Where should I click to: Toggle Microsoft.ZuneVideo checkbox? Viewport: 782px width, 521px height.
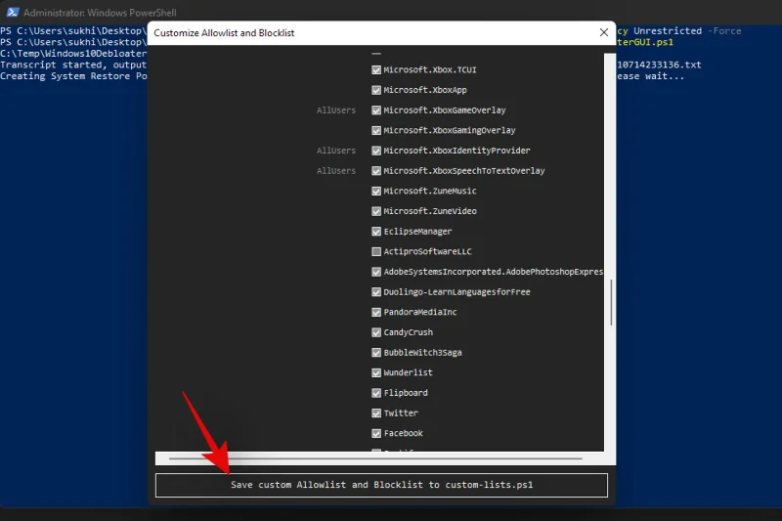click(x=376, y=211)
